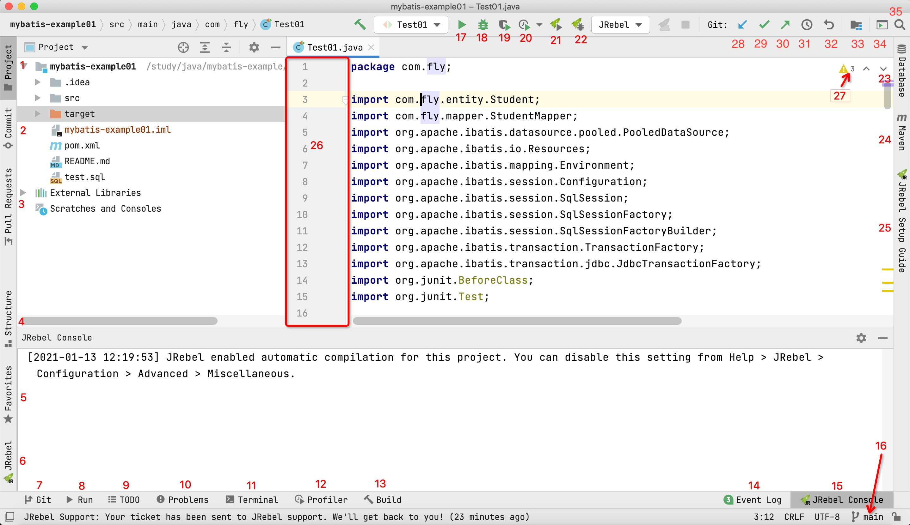Close the Test01.java tab

[x=371, y=47]
